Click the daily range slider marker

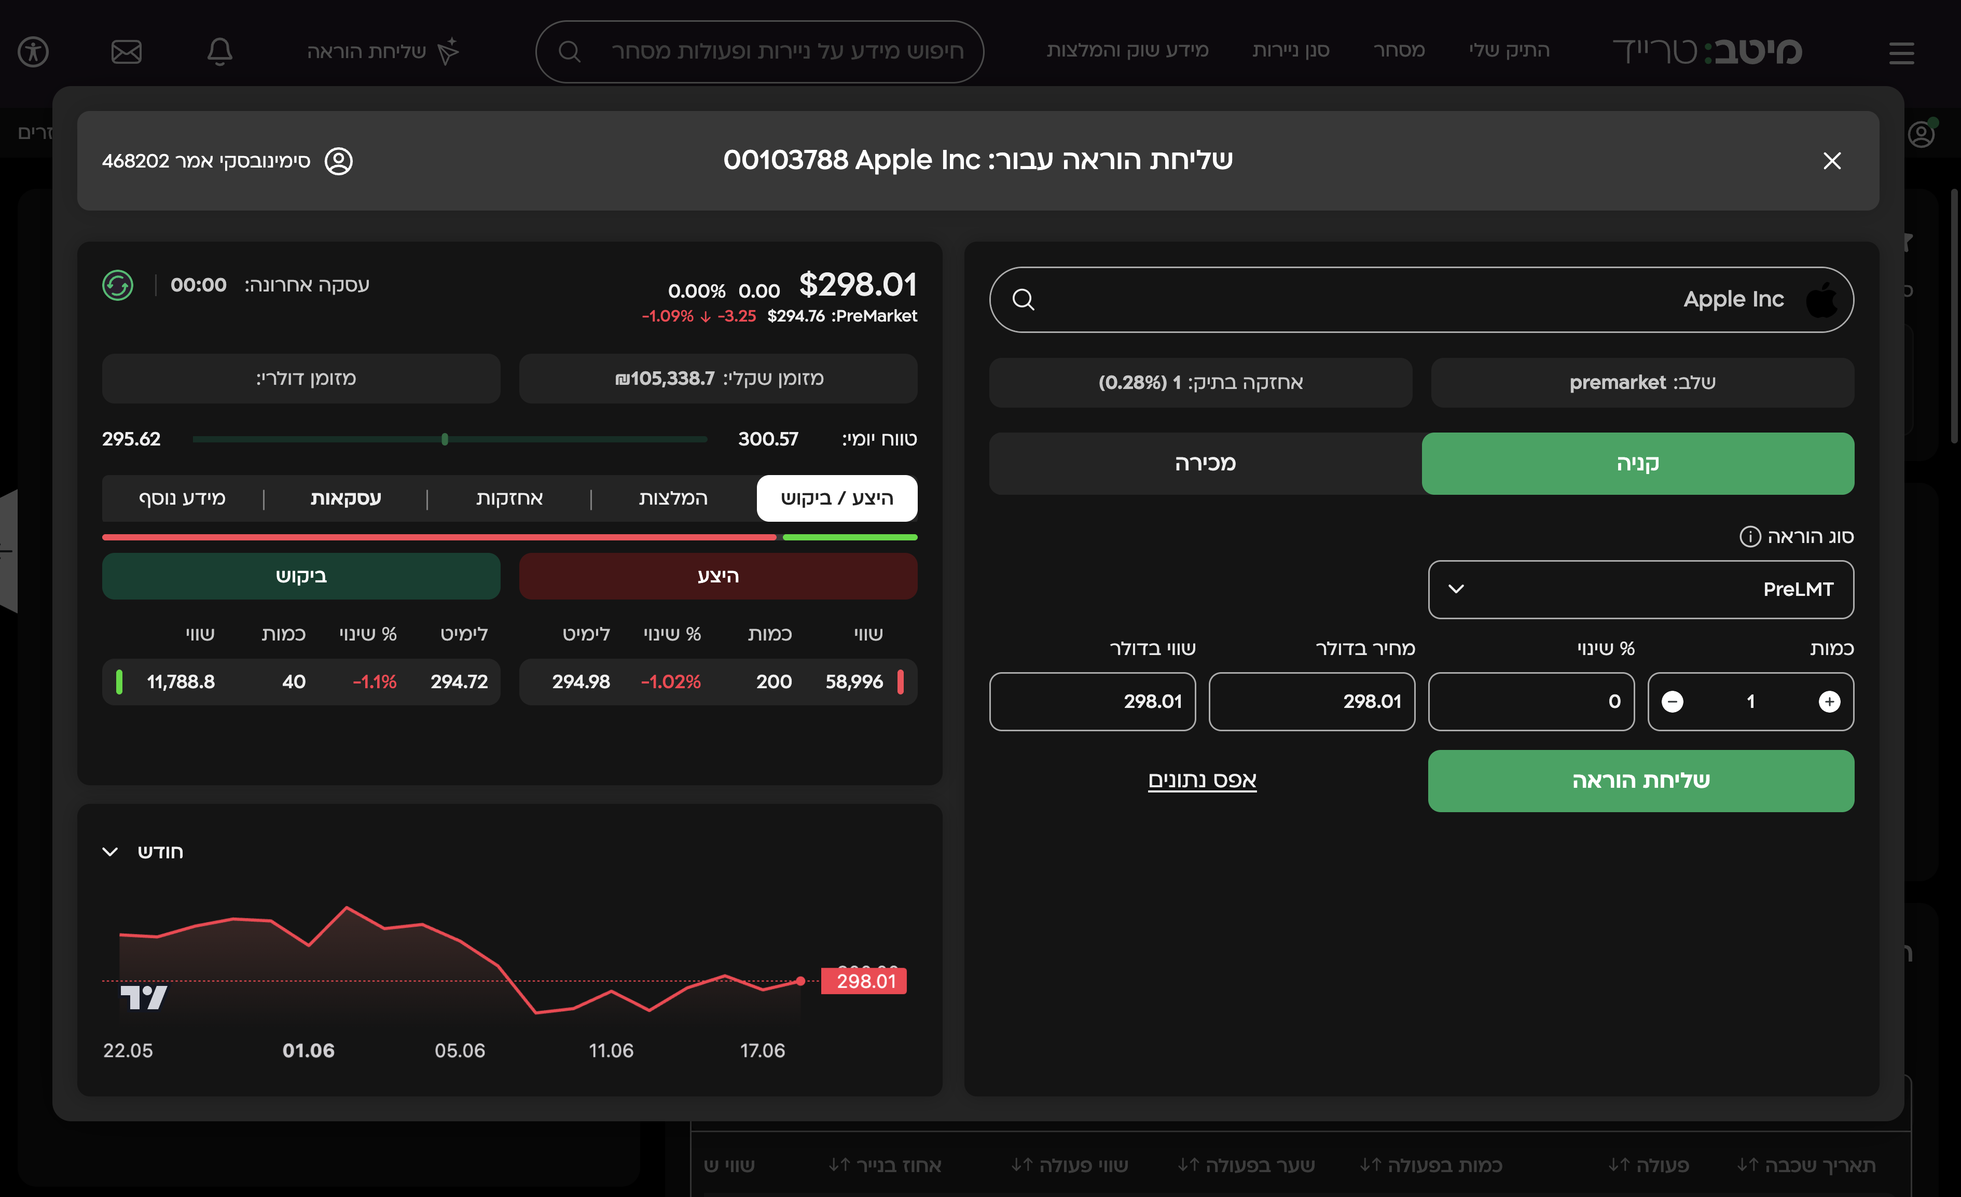pos(445,439)
